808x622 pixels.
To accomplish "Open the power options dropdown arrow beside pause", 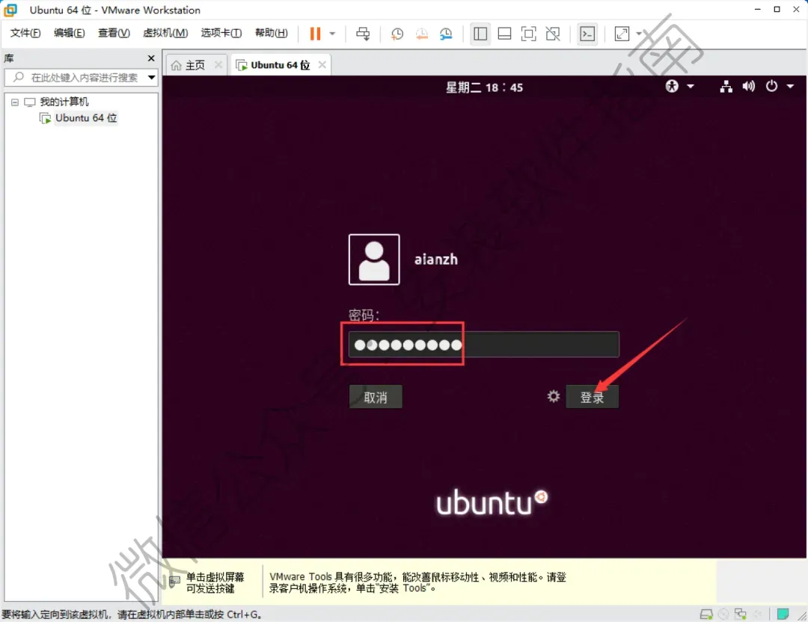I will (x=332, y=34).
